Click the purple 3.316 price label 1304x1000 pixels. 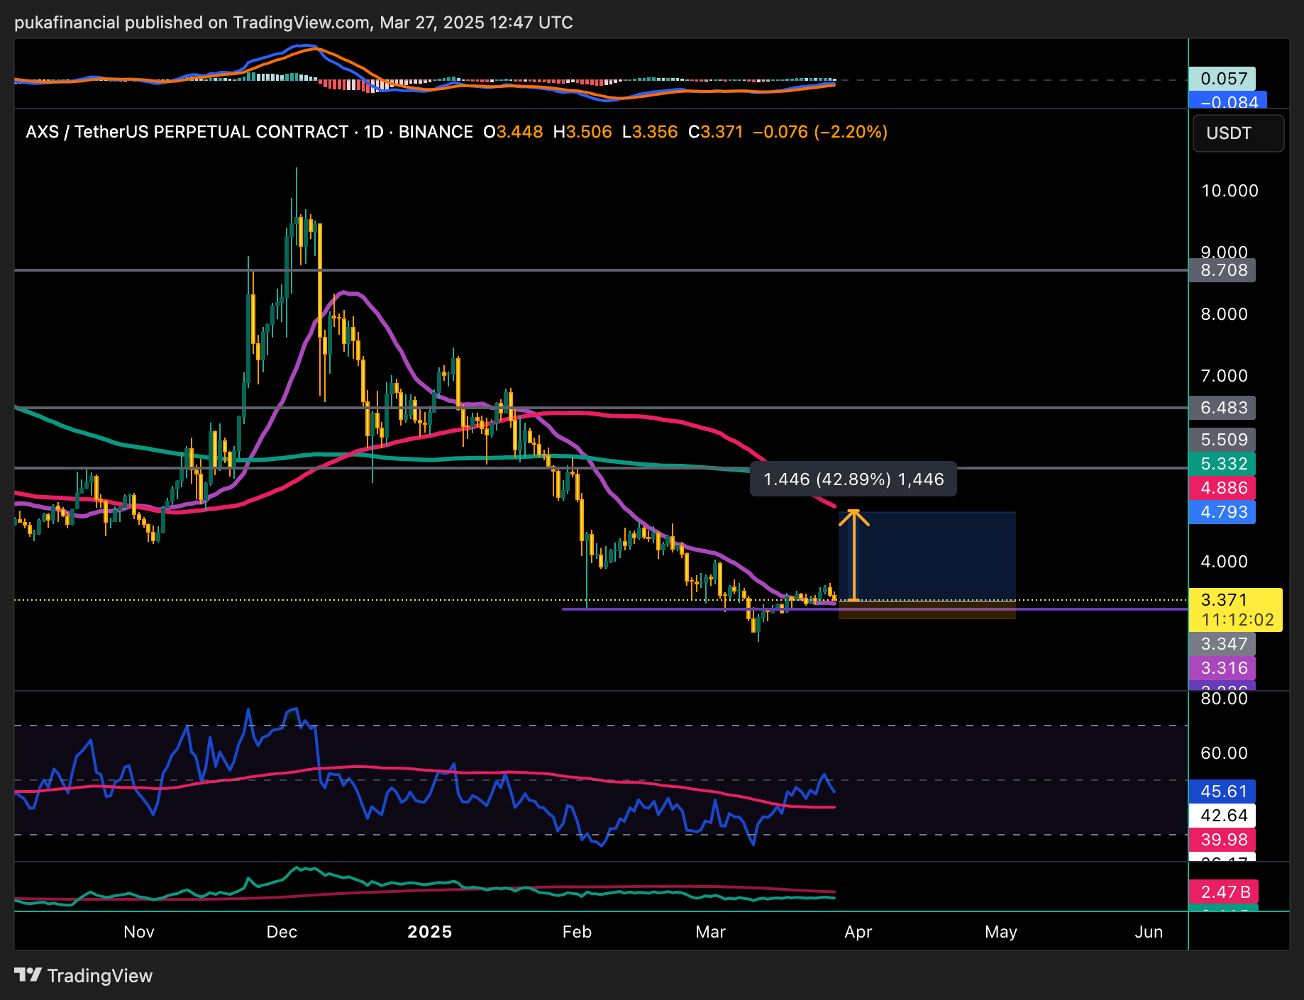click(1222, 668)
